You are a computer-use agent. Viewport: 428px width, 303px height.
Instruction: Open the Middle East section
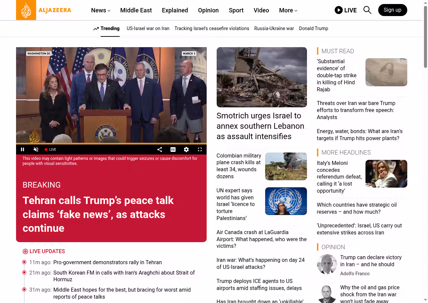click(x=136, y=10)
